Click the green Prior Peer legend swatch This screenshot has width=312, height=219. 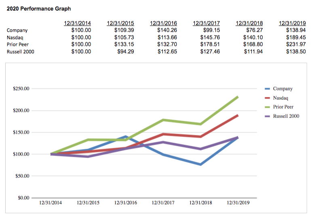tap(267, 107)
